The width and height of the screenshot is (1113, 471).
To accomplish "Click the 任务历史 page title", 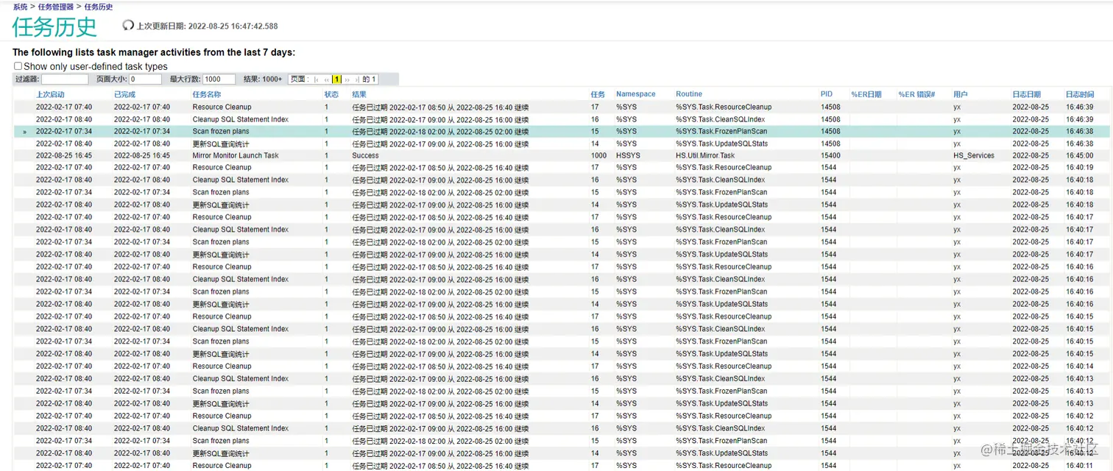I will [54, 26].
